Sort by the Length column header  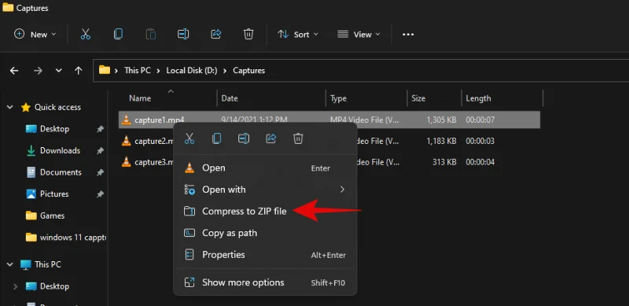click(x=478, y=98)
